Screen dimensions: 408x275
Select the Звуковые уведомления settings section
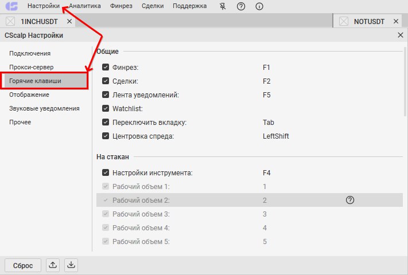44,108
